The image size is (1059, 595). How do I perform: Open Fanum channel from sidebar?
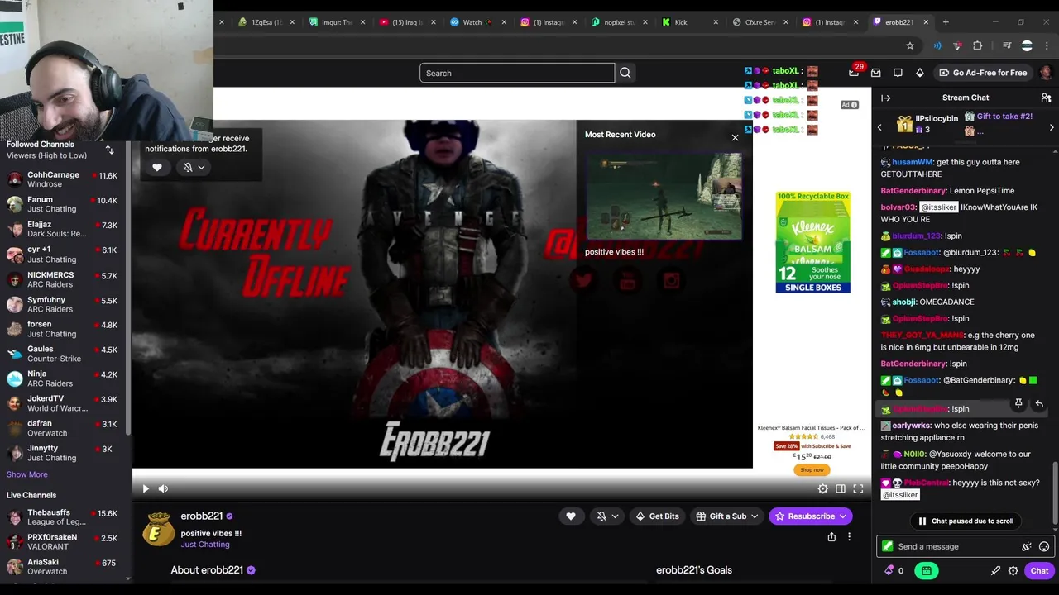[x=64, y=204]
